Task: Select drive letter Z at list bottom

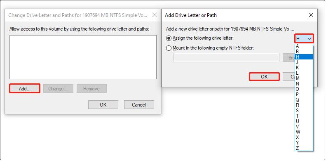Action: tap(304, 148)
